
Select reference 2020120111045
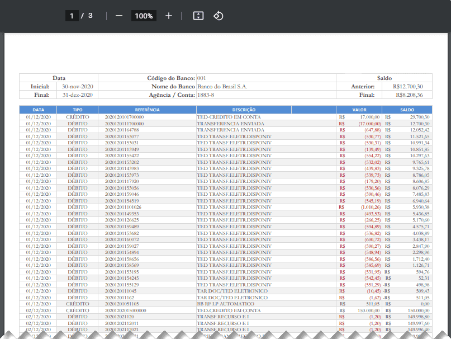click(x=121, y=291)
